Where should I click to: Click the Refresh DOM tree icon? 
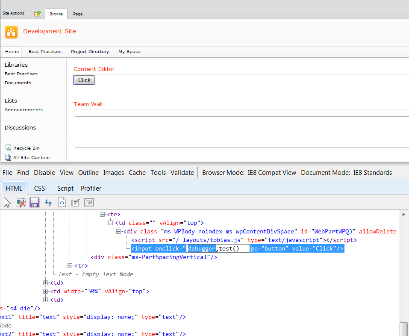click(48, 203)
